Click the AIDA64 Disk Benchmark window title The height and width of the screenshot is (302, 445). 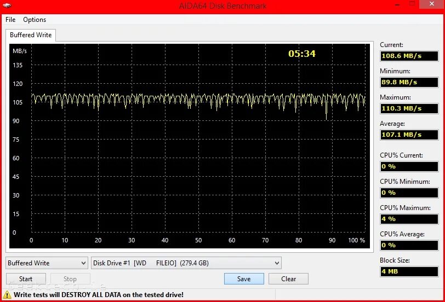pyautogui.click(x=222, y=5)
